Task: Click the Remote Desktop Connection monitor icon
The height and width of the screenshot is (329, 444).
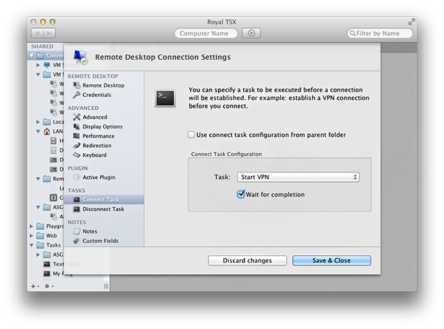Action: [81, 57]
